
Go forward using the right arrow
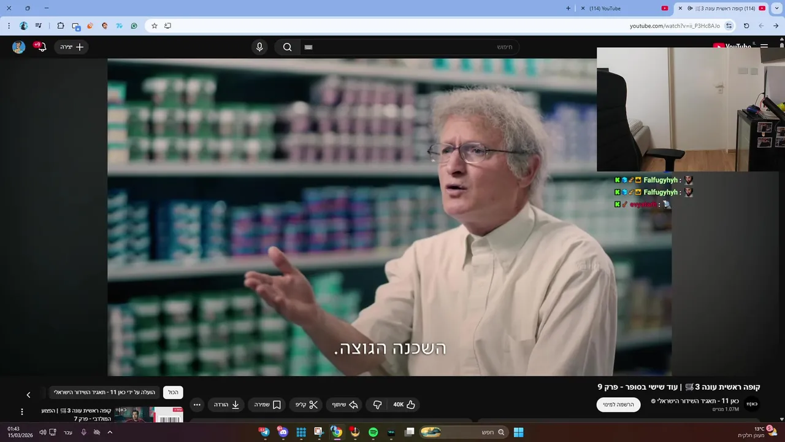[x=776, y=26]
